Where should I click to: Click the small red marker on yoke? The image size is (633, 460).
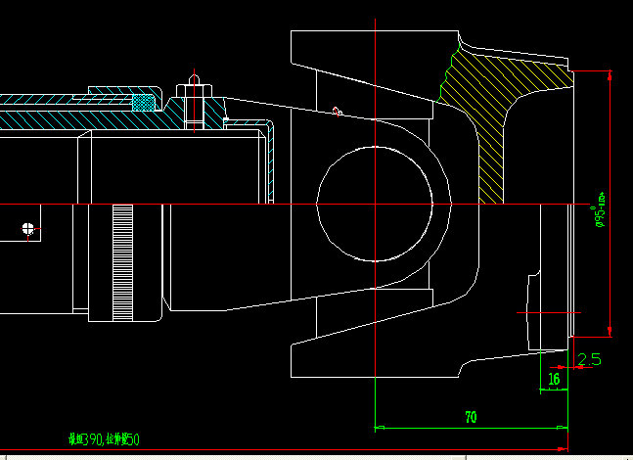tap(336, 111)
